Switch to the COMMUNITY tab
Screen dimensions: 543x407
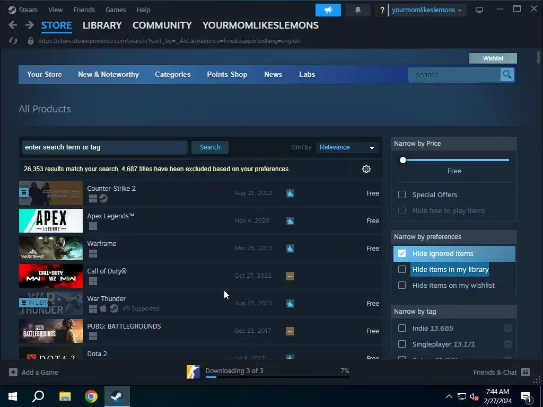click(x=162, y=25)
